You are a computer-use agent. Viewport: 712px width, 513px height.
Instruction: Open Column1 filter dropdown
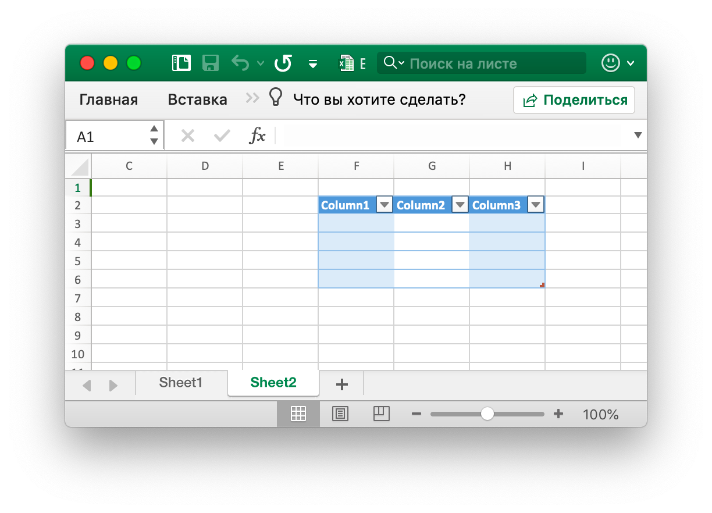(385, 205)
